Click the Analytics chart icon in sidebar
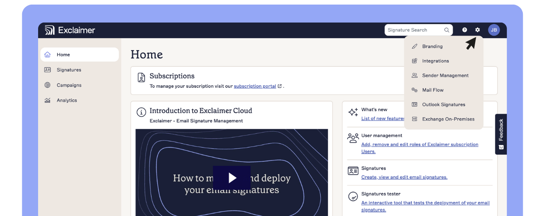The height and width of the screenshot is (216, 545). tap(47, 100)
